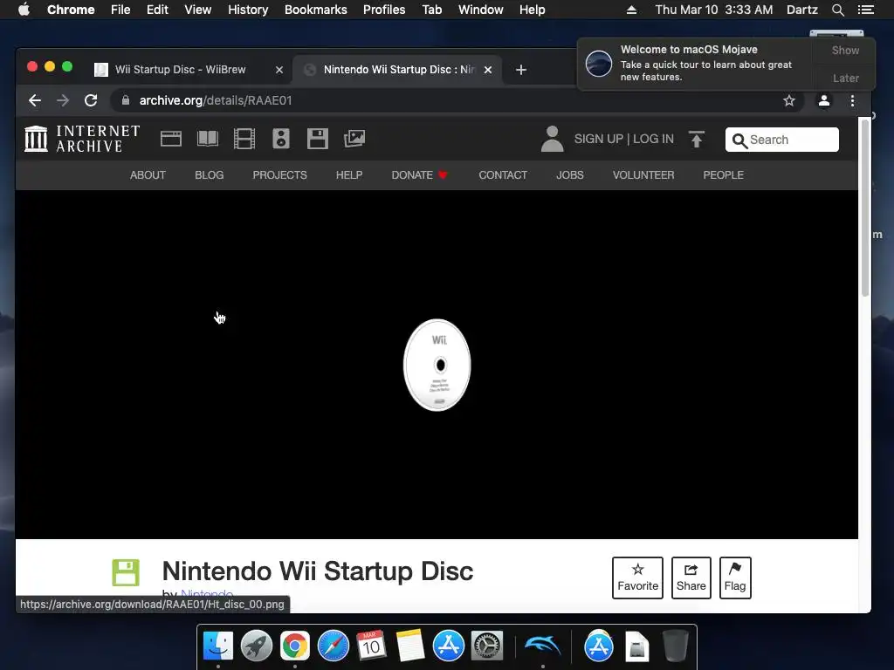Bookmark this page with the star icon
Viewport: 894px width, 670px height.
click(x=789, y=101)
